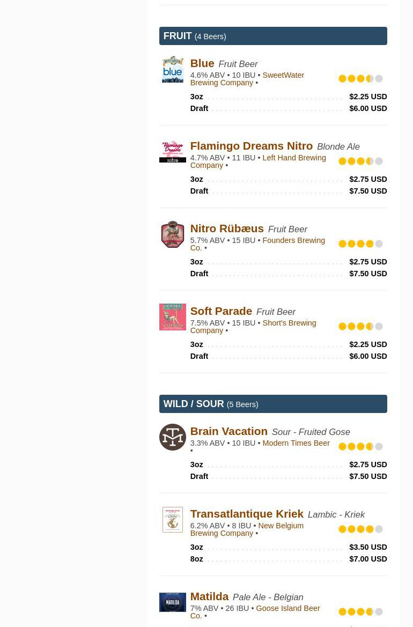The height and width of the screenshot is (627, 413).
Task: Click the rating dots for Blue
Action: pos(360,79)
